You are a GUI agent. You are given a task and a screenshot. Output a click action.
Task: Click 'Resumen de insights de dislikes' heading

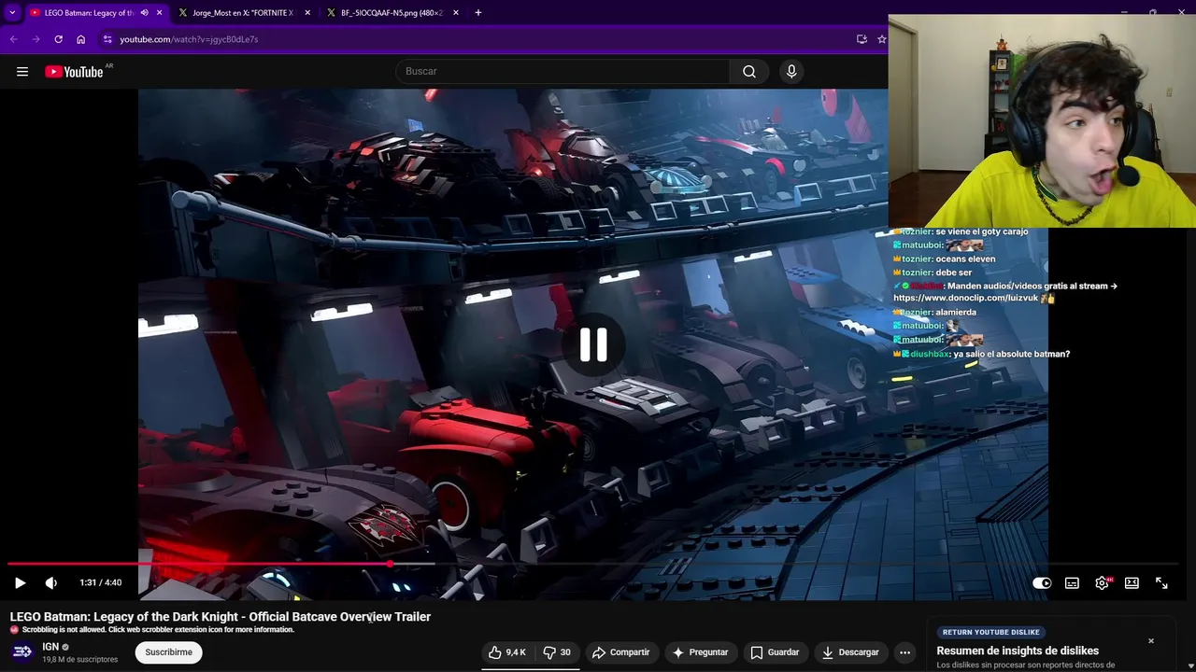click(x=1018, y=651)
